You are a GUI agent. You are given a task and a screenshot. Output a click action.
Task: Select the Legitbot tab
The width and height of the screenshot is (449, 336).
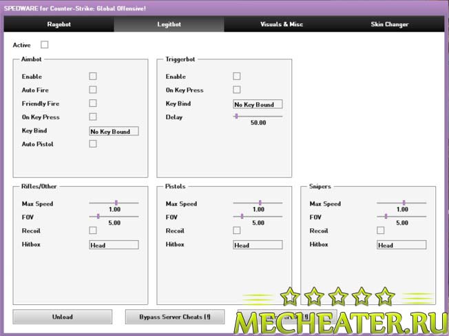coord(169,24)
